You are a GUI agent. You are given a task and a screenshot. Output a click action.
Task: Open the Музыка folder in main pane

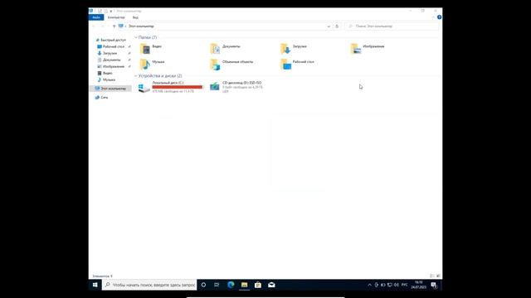(153, 65)
